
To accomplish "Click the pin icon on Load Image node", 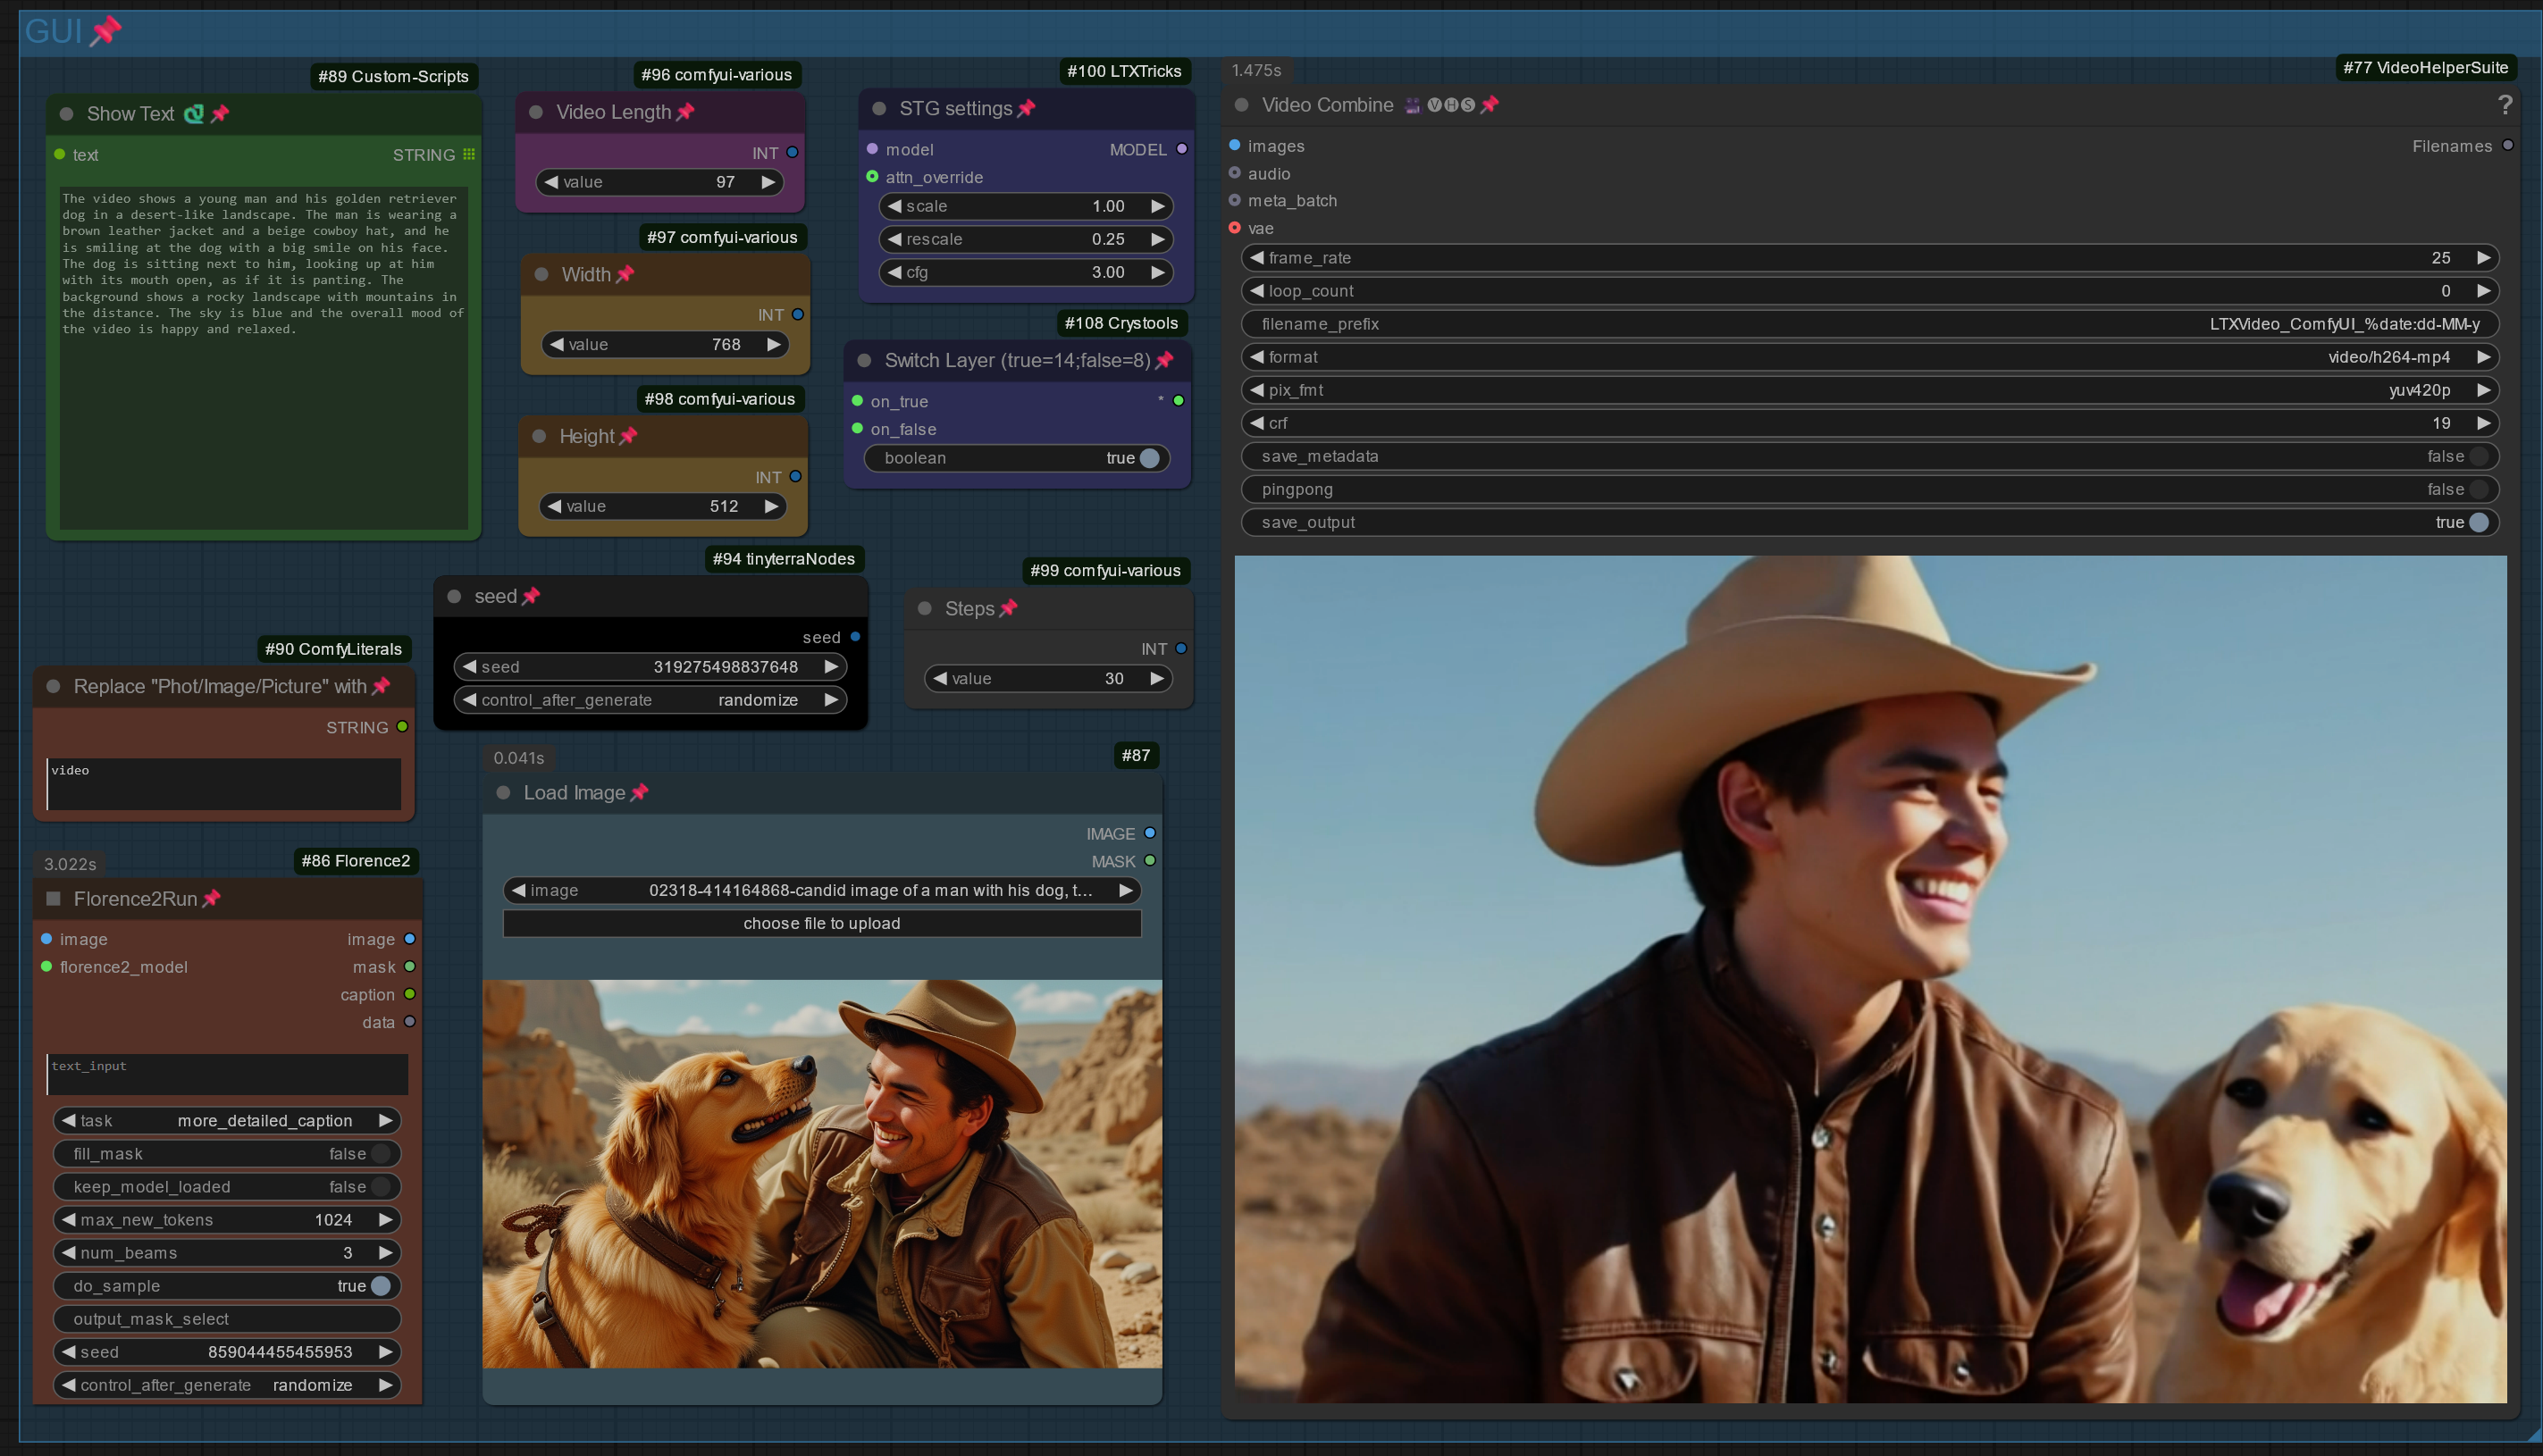I will point(639,793).
